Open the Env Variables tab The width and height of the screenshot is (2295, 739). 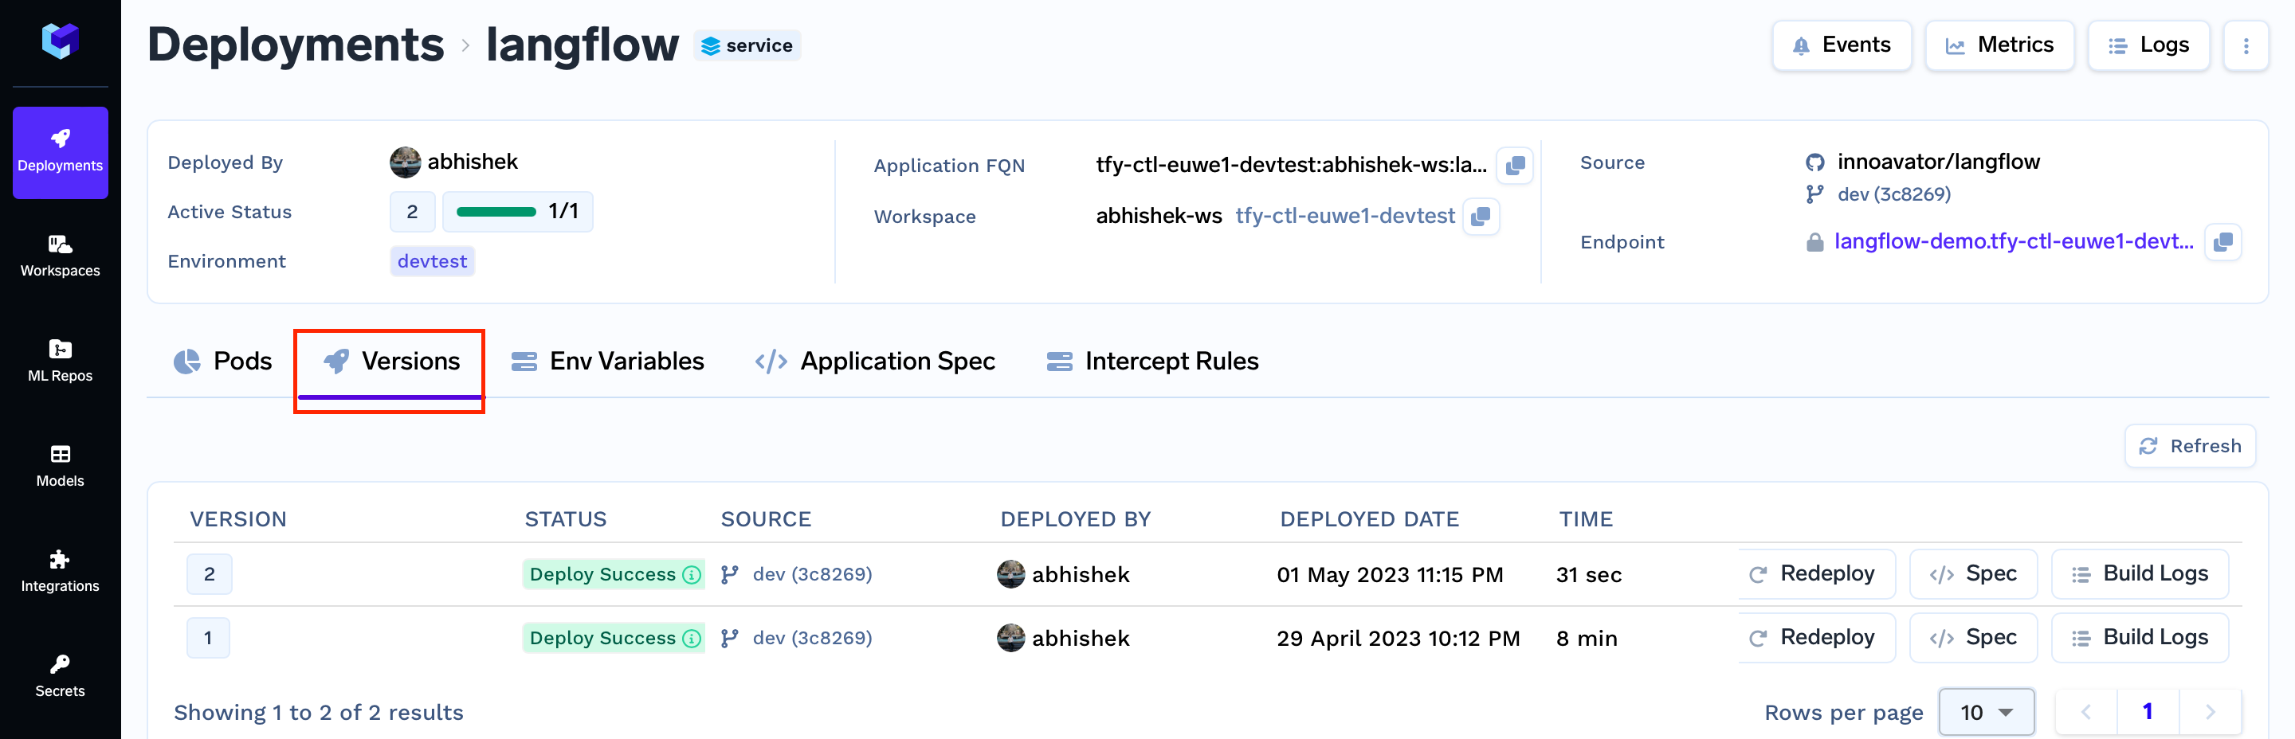(x=607, y=362)
